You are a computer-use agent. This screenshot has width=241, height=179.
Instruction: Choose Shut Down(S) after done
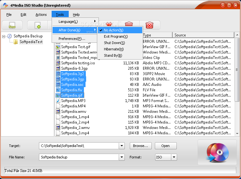120,43
